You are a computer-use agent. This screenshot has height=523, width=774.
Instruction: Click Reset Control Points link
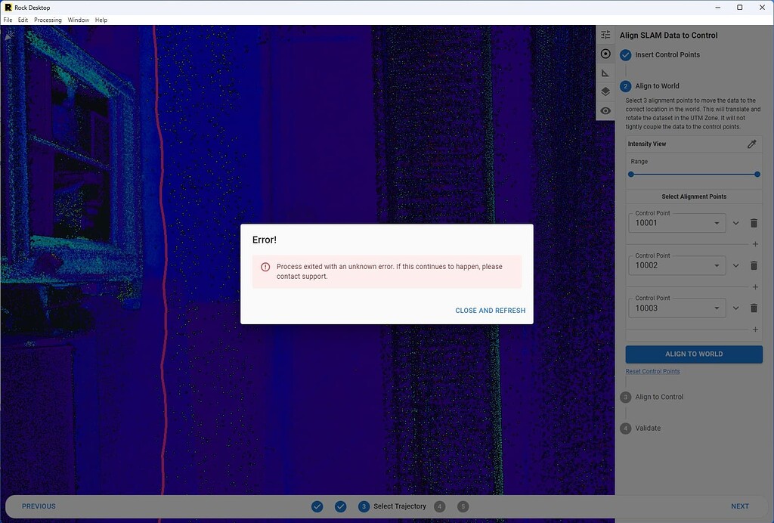(652, 371)
